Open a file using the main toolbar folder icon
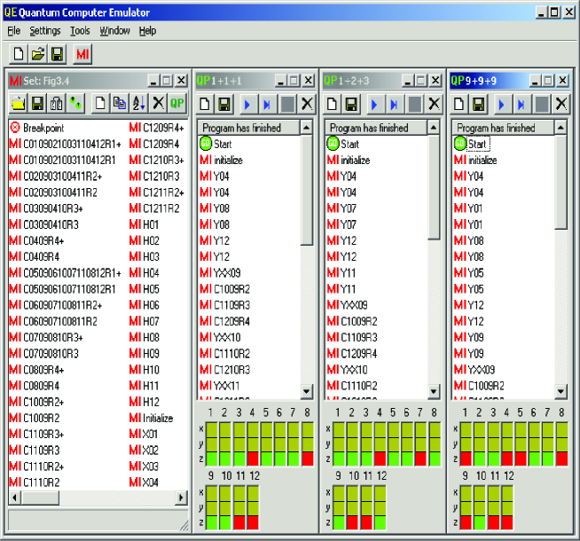 (x=38, y=55)
